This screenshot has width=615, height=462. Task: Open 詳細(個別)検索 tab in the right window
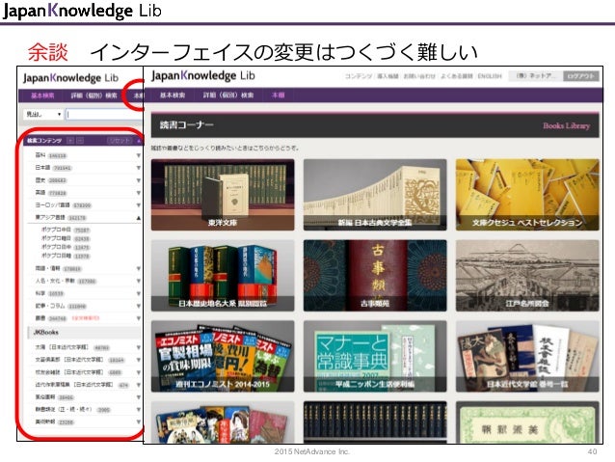coord(228,95)
